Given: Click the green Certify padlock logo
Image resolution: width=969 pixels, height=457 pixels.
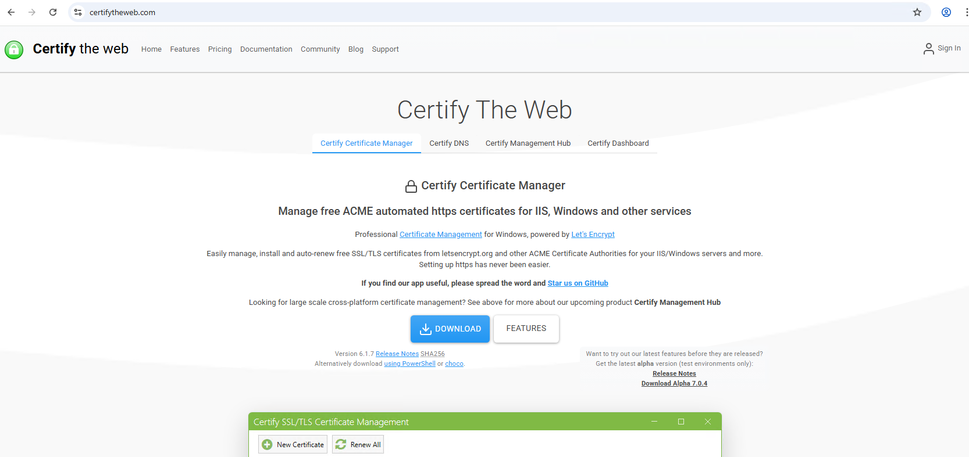Looking at the screenshot, I should coord(14,49).
